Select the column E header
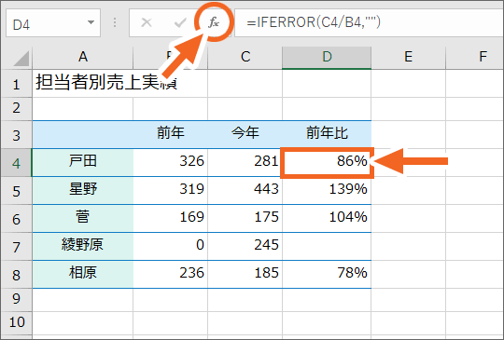 (x=408, y=57)
